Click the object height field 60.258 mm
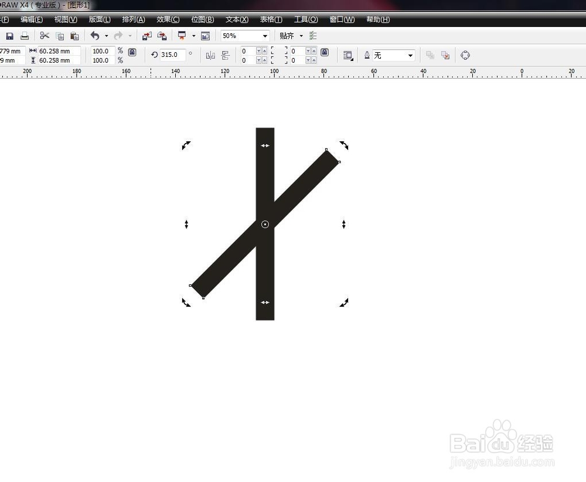Screen dimensions: 586x482 coord(59,60)
